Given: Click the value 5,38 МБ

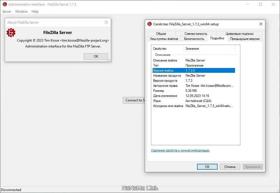Looking at the screenshot, I should [191, 91].
